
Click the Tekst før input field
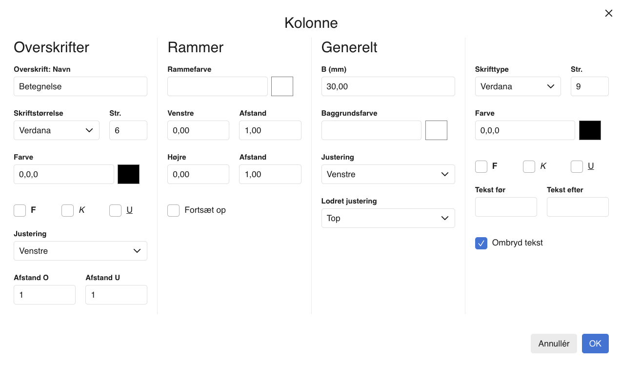[506, 207]
